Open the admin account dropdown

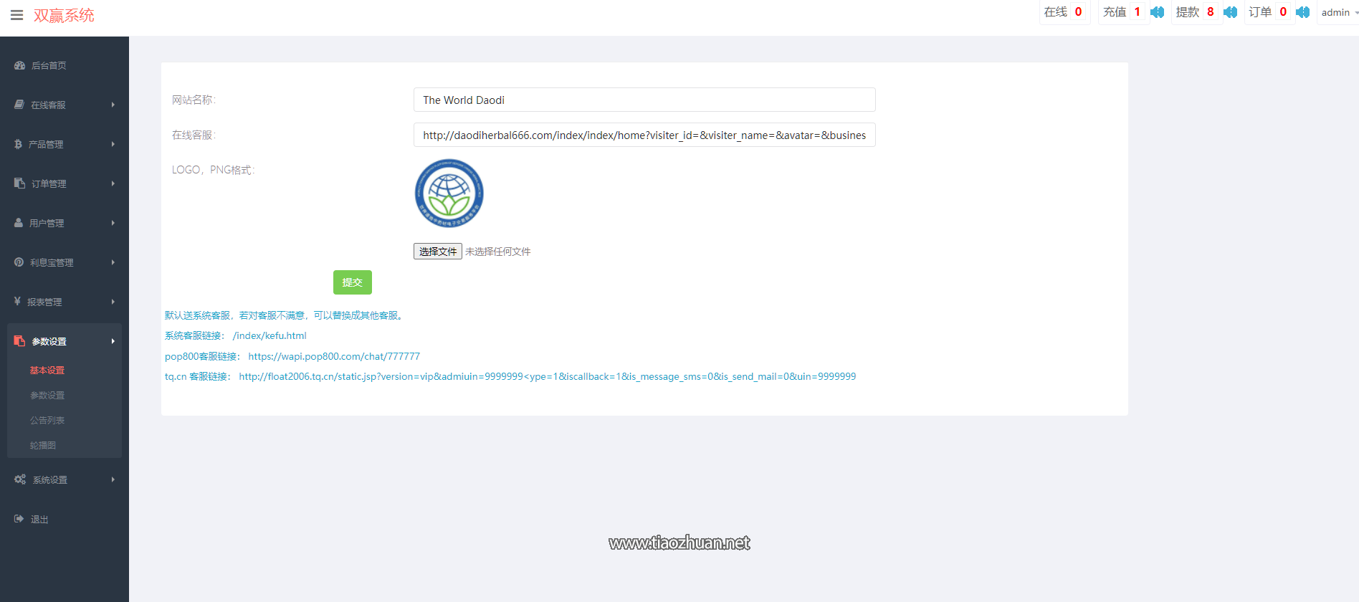click(x=1338, y=12)
